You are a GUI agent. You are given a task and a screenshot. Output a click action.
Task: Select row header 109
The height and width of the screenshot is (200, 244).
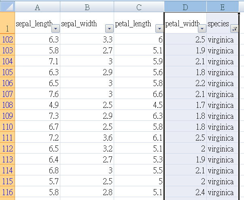click(7, 115)
